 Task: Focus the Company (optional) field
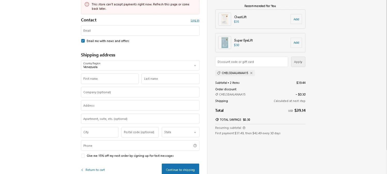[x=140, y=92]
